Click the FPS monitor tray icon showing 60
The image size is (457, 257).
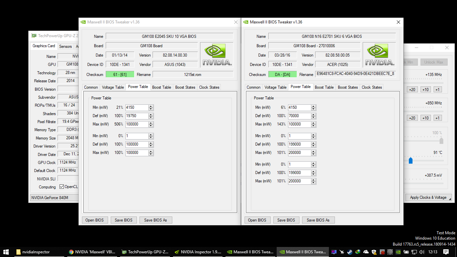[334, 252]
